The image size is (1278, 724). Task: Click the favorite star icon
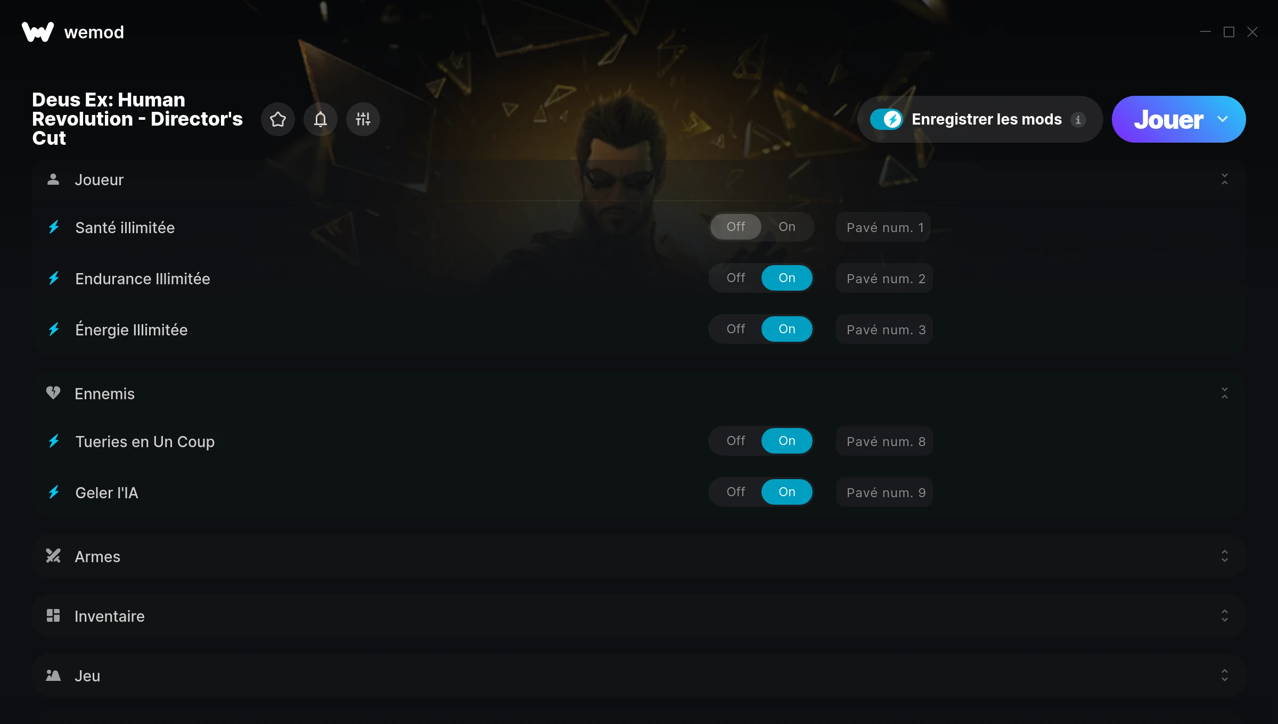tap(278, 119)
